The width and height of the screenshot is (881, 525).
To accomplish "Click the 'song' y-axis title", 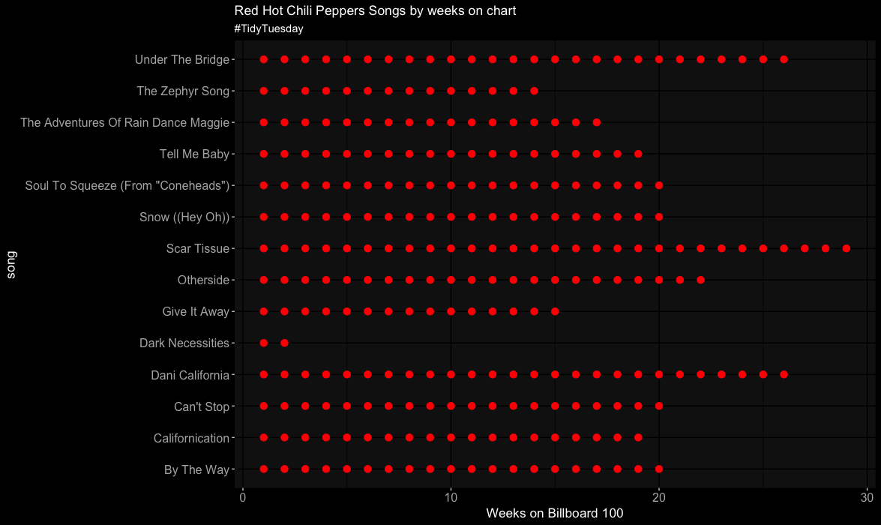I will click(x=11, y=264).
